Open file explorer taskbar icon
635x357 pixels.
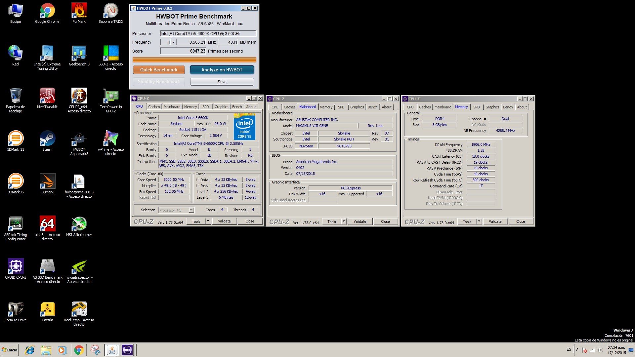46,350
